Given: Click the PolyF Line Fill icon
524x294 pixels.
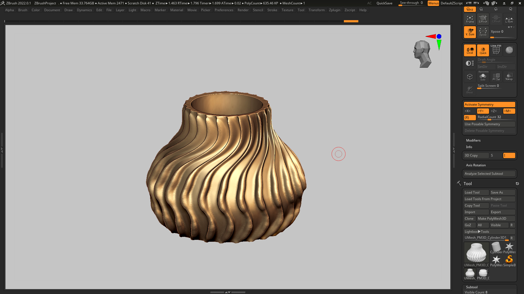Looking at the screenshot, I should (496, 50).
